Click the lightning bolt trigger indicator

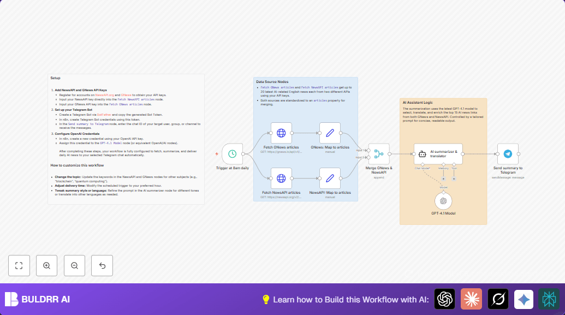coord(217,154)
